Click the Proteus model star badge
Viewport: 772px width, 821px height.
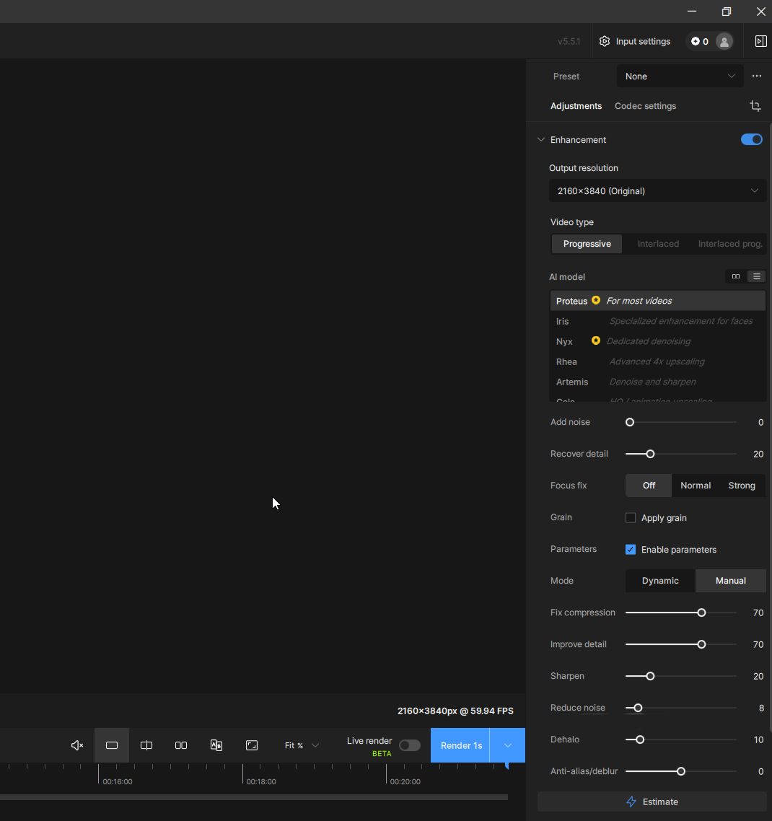coord(596,300)
